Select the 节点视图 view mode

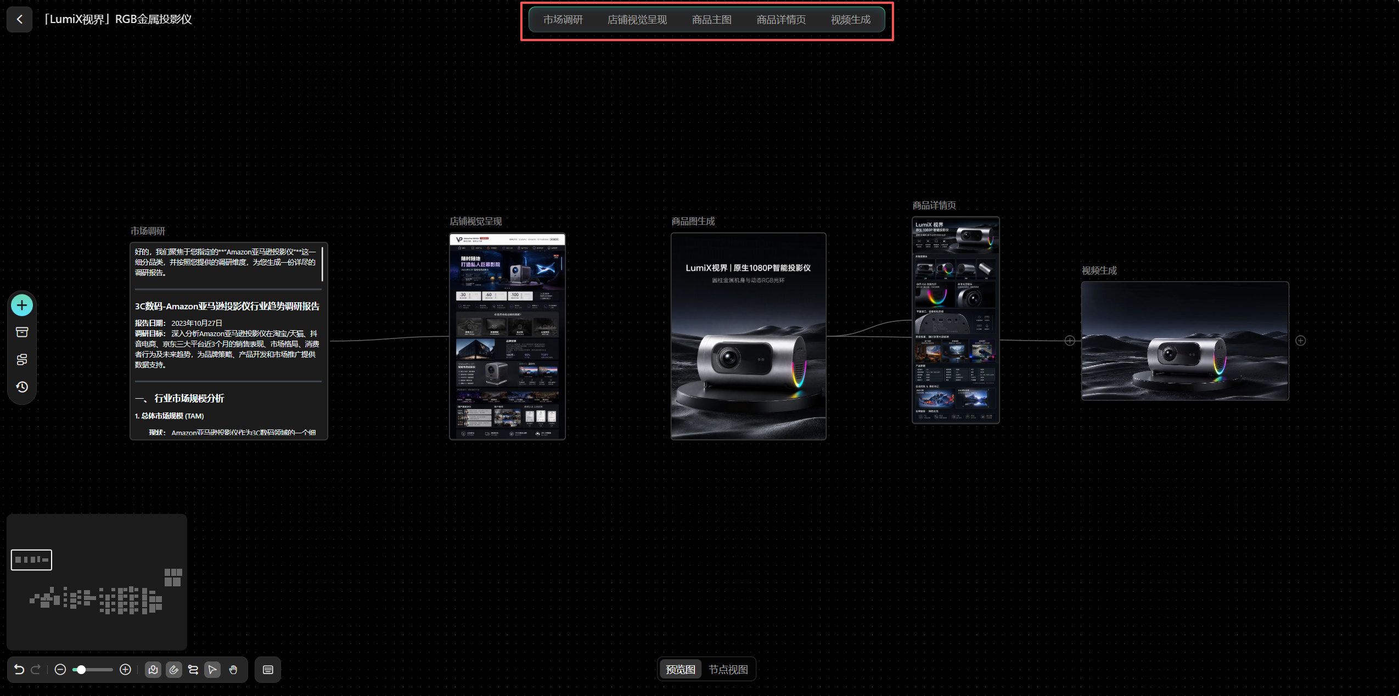coord(728,670)
